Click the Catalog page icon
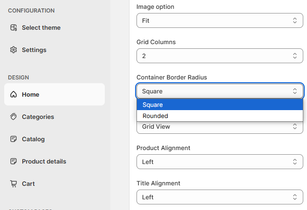This screenshot has height=210, width=307. pos(14,139)
